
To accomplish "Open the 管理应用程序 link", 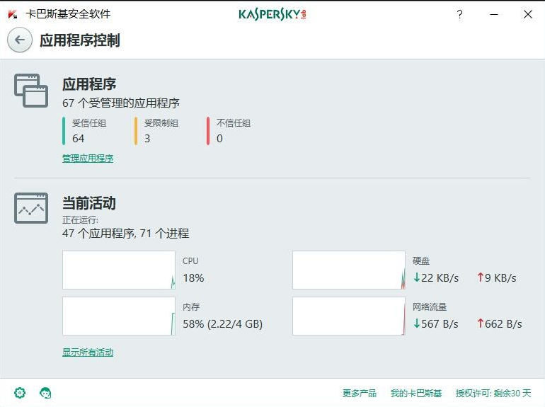I will (88, 159).
